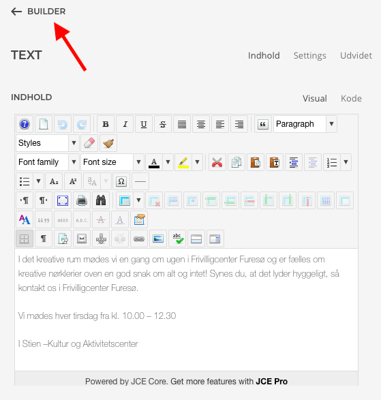Redo the last edit
This screenshot has height=400, width=381.
click(82, 124)
